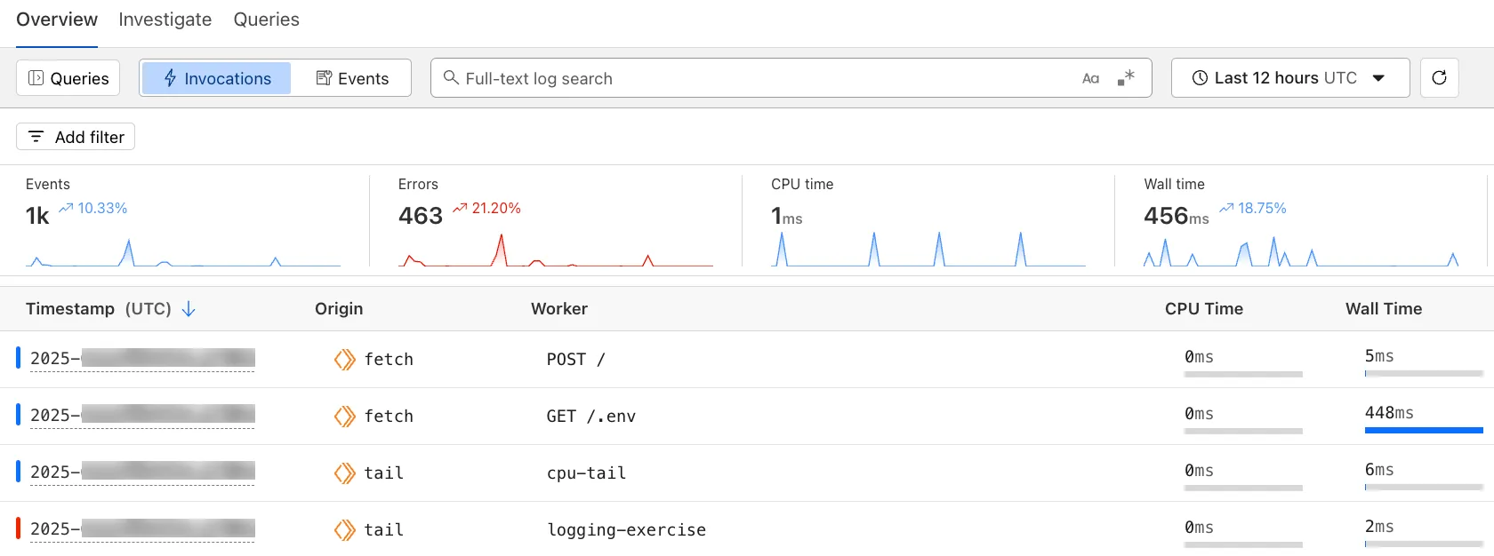Click the Workers icon beside the fetch row

pyautogui.click(x=344, y=359)
